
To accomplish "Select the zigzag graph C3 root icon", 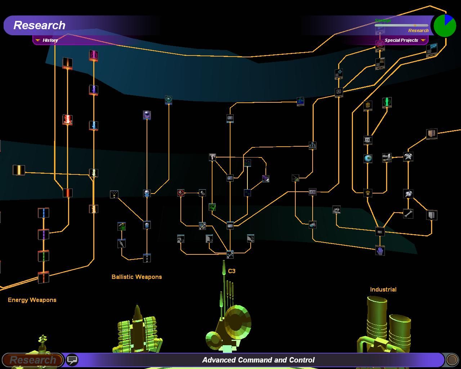I will pos(230,254).
